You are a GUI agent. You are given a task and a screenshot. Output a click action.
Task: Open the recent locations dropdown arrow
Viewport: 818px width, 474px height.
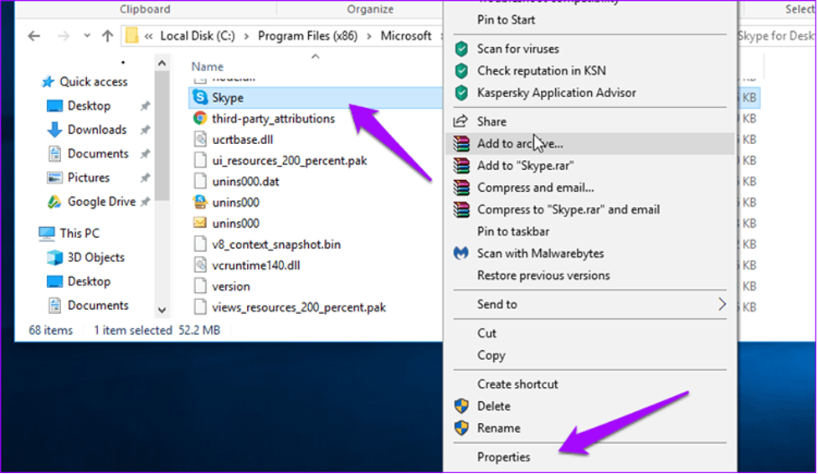(86, 36)
